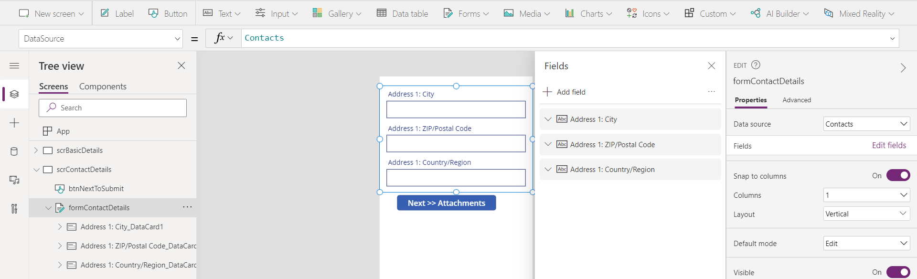Open the Default mode dropdown
This screenshot has width=917, height=279.
coord(867,243)
